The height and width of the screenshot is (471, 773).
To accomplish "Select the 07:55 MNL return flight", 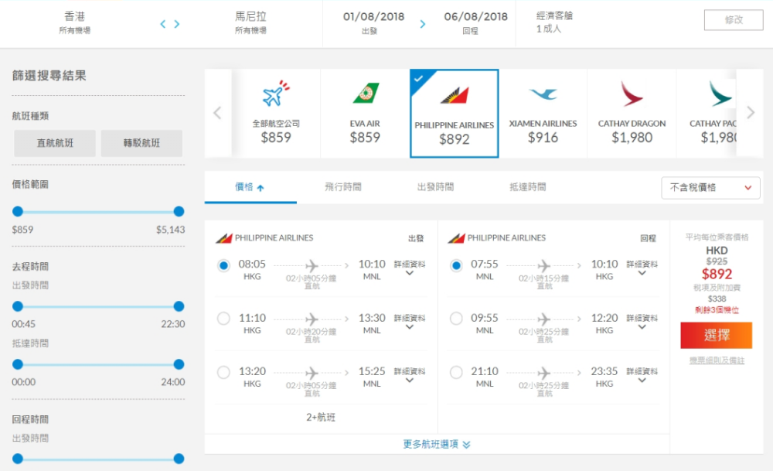I will 456,265.
